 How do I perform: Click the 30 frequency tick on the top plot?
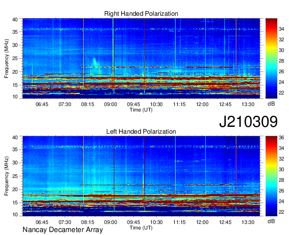pos(15,45)
